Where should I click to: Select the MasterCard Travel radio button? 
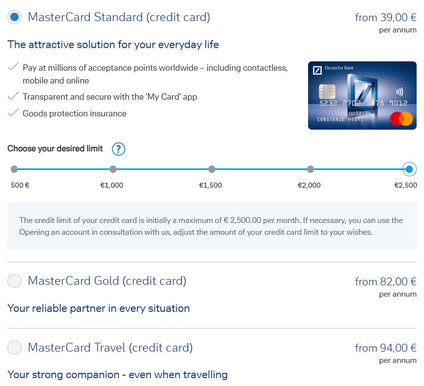[x=14, y=347]
